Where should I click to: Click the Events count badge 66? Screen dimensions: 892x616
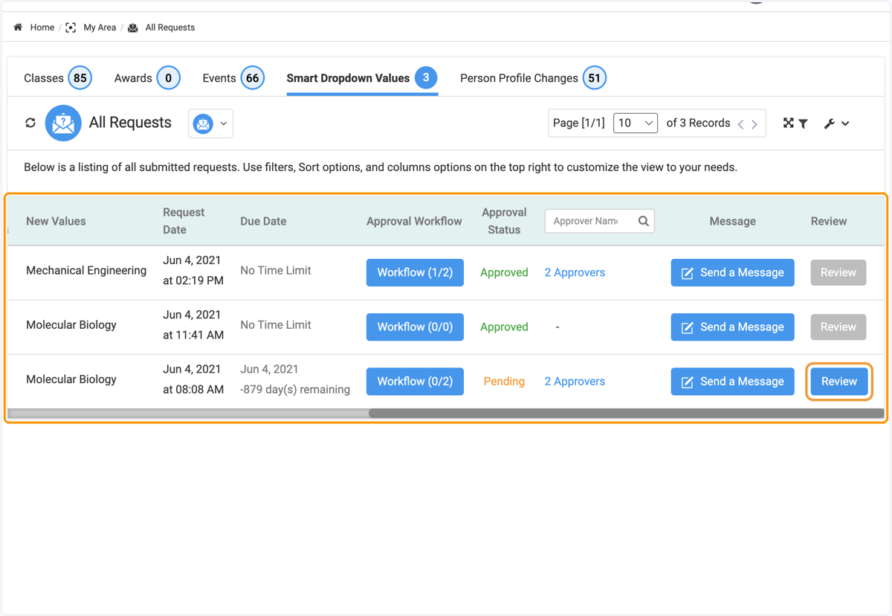pos(253,78)
